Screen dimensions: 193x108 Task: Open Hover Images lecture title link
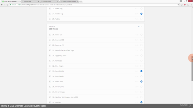tap(60, 92)
